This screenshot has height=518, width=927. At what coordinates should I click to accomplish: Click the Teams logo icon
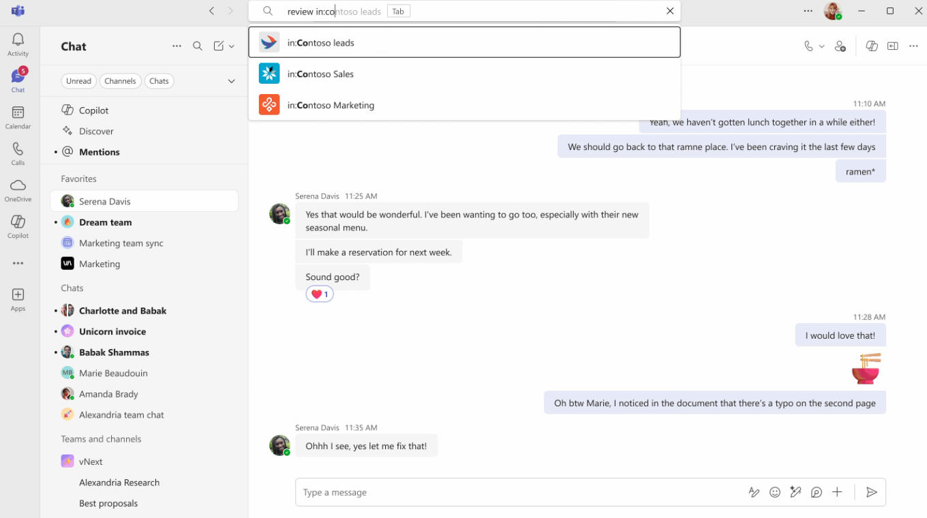tap(18, 11)
